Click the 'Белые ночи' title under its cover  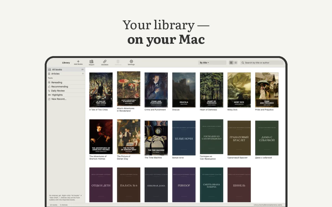point(178,158)
